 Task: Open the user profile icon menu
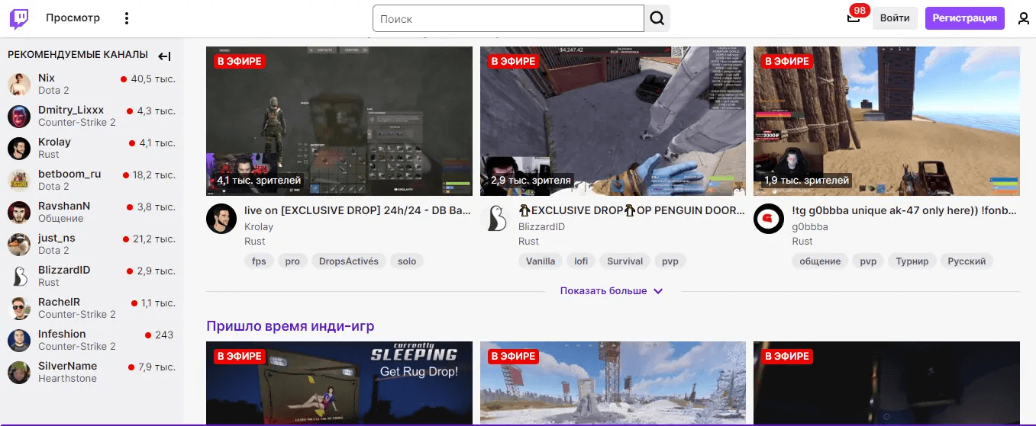(1023, 18)
